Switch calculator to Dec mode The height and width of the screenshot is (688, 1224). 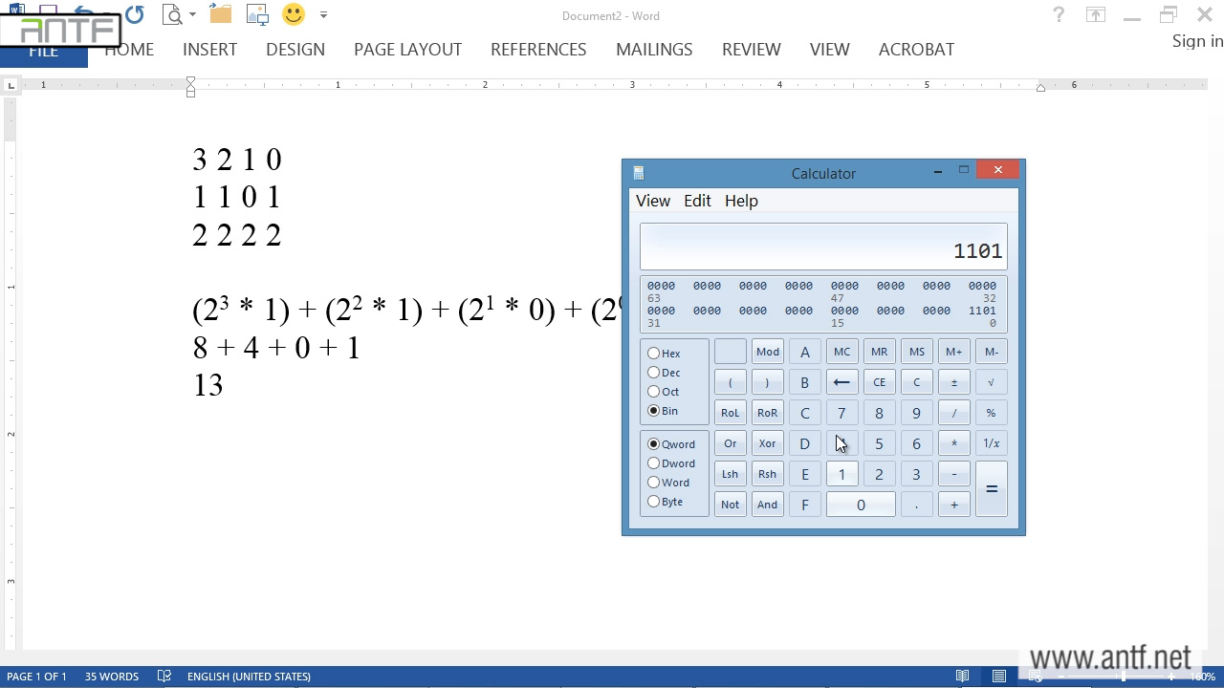point(654,373)
